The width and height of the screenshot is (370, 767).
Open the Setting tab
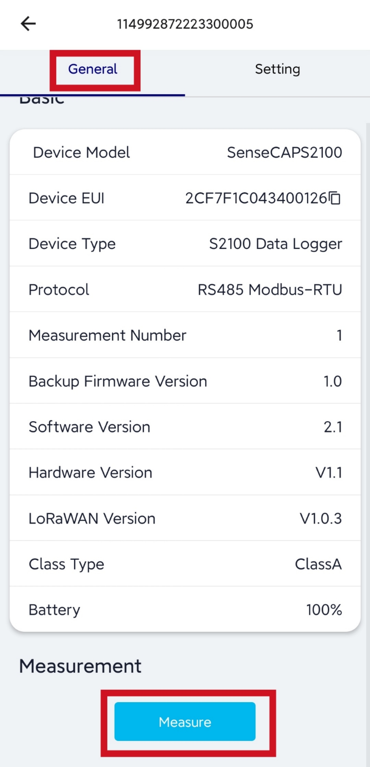pyautogui.click(x=277, y=69)
